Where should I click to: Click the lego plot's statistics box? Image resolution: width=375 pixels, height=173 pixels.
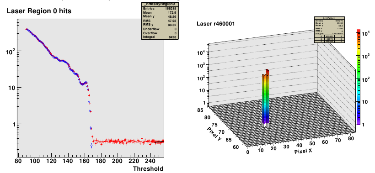click(330, 30)
